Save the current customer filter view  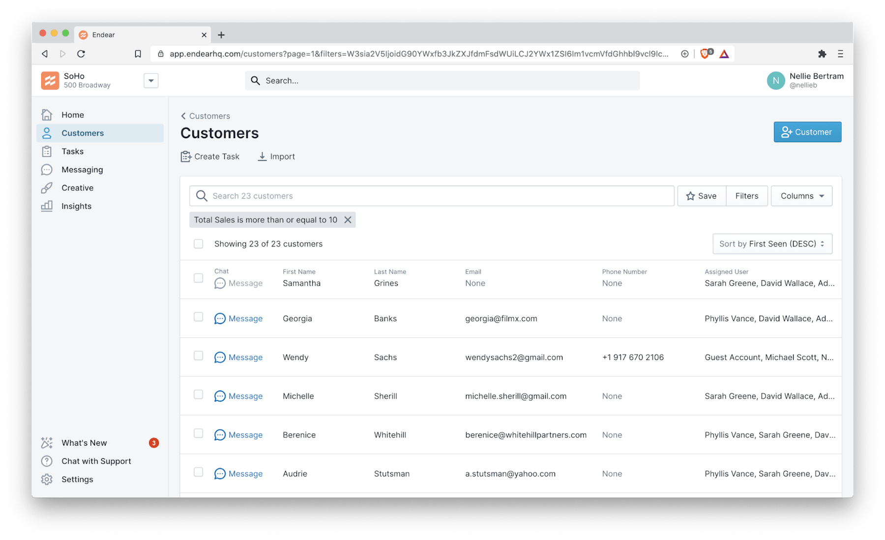point(702,196)
